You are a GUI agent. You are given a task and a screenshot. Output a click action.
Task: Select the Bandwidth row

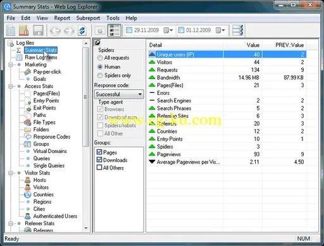[227, 78]
